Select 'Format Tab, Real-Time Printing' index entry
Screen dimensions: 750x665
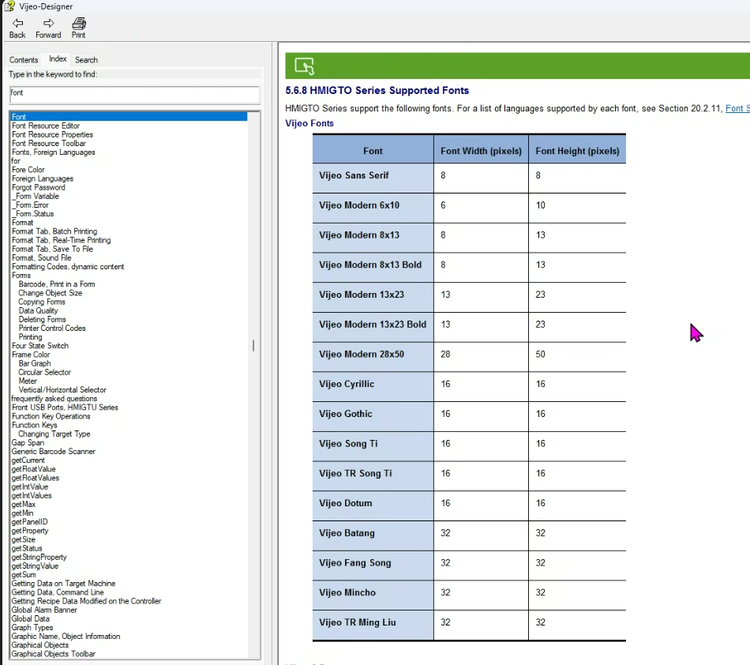click(x=62, y=240)
